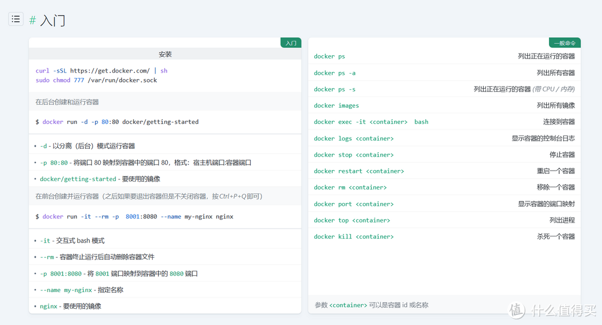Click the 参数 <container> footer note
Image resolution: width=602 pixels, height=325 pixels.
pyautogui.click(x=372, y=305)
